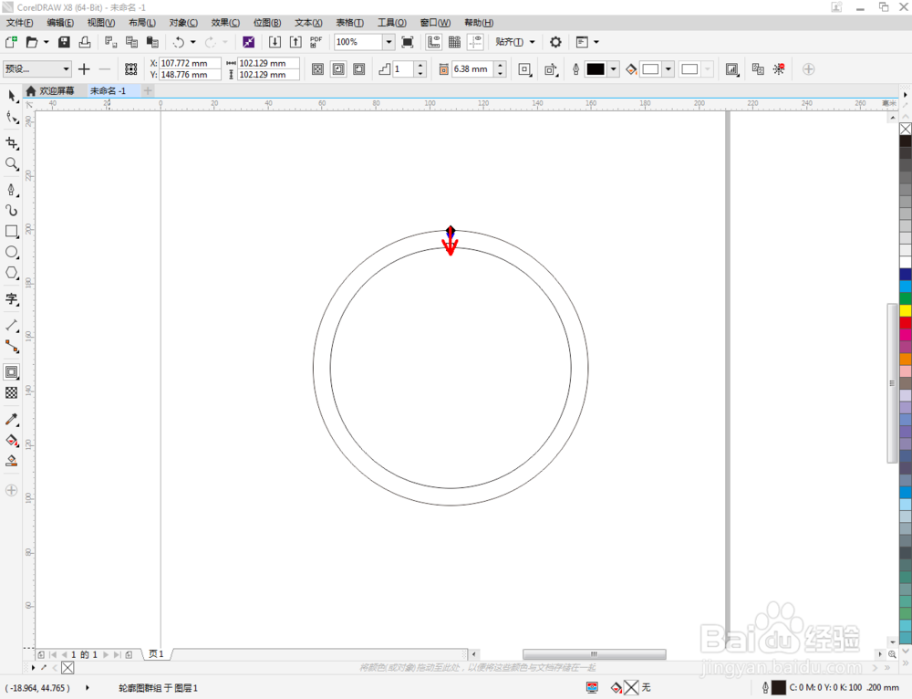
Task: Select the Zoom tool in toolbox
Action: tap(12, 164)
